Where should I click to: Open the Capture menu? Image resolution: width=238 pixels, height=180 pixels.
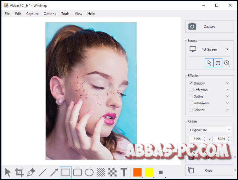pyautogui.click(x=32, y=14)
